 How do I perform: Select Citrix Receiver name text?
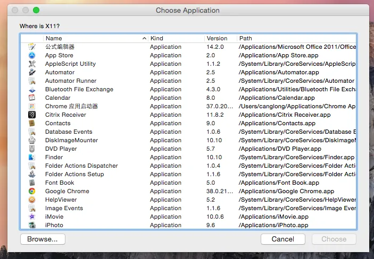pos(65,115)
